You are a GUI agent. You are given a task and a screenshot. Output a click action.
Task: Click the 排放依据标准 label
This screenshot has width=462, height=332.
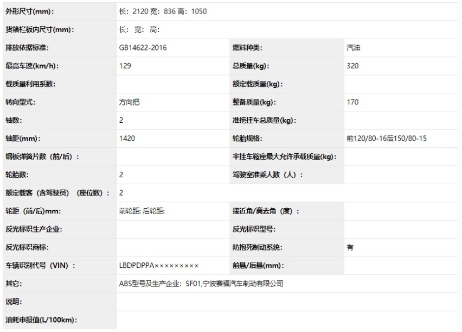point(27,48)
